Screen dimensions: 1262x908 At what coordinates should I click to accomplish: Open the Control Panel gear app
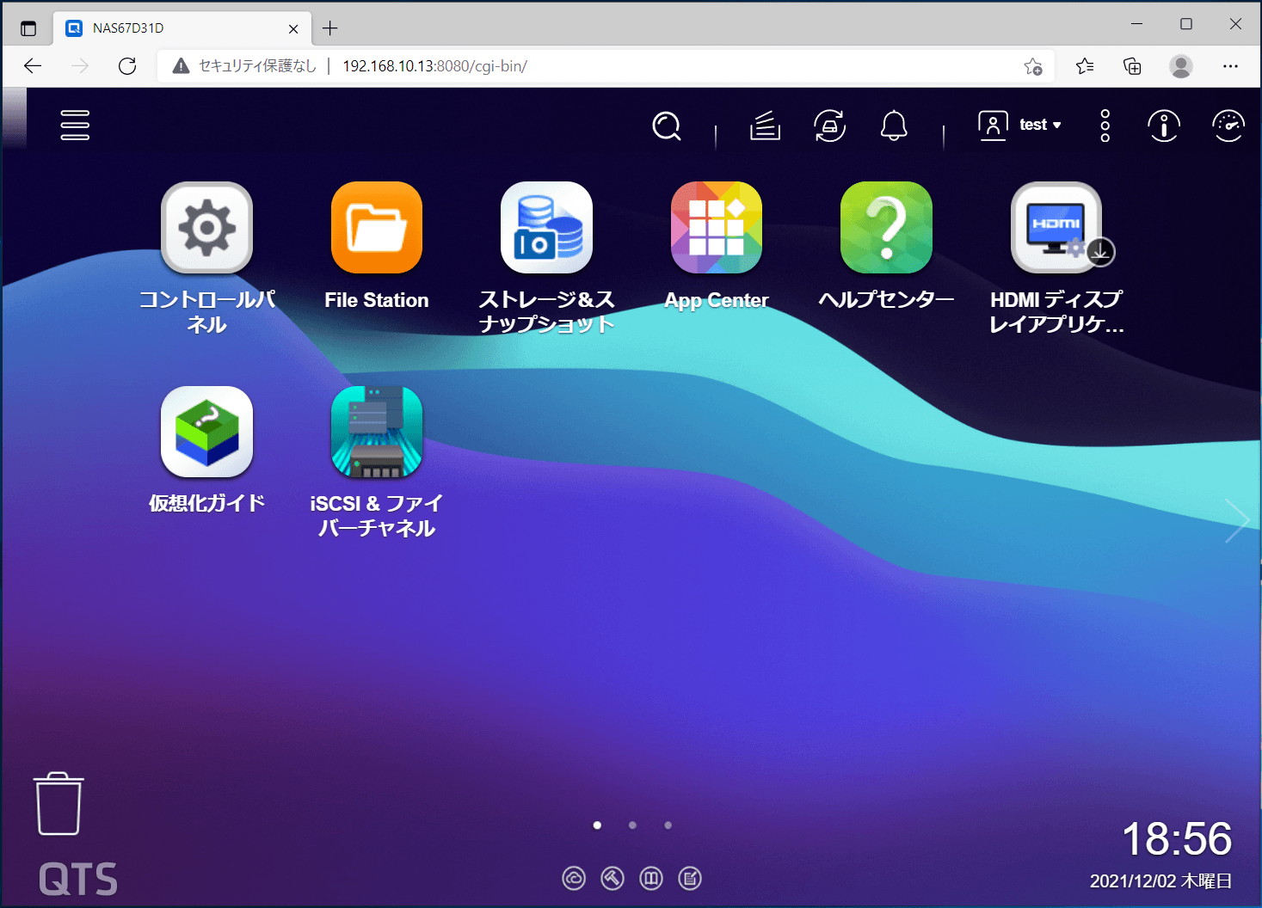click(x=206, y=228)
